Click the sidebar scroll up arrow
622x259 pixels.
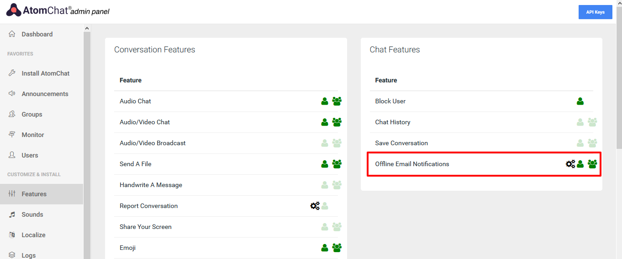click(x=87, y=29)
